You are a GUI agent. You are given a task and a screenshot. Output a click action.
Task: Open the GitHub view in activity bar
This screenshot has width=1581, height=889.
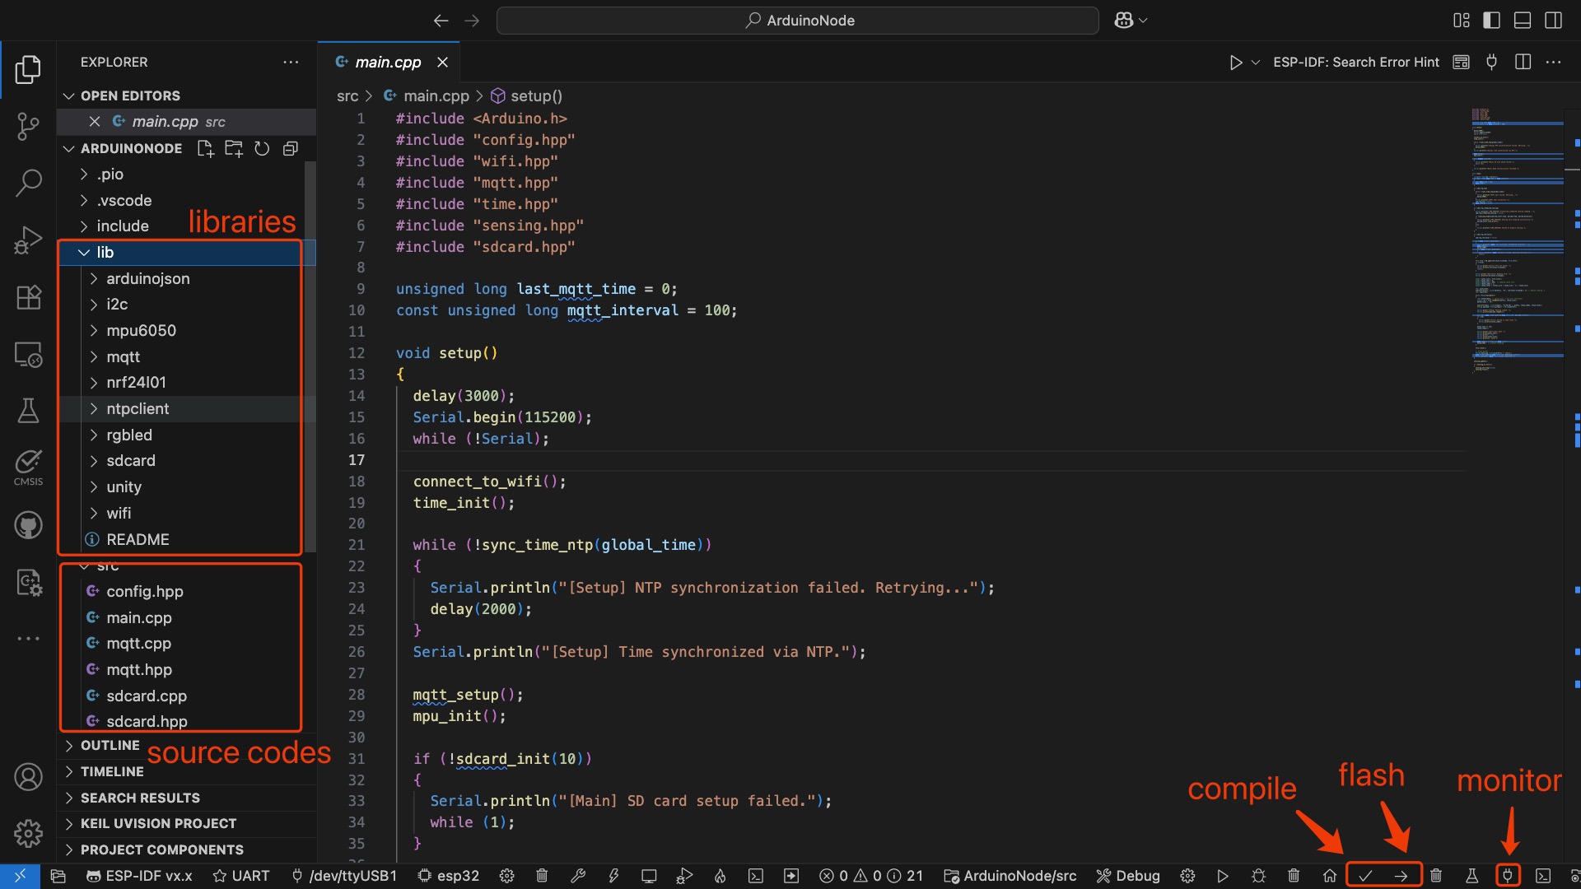coord(28,525)
